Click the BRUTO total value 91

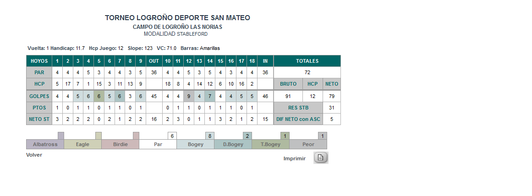tap(288, 96)
